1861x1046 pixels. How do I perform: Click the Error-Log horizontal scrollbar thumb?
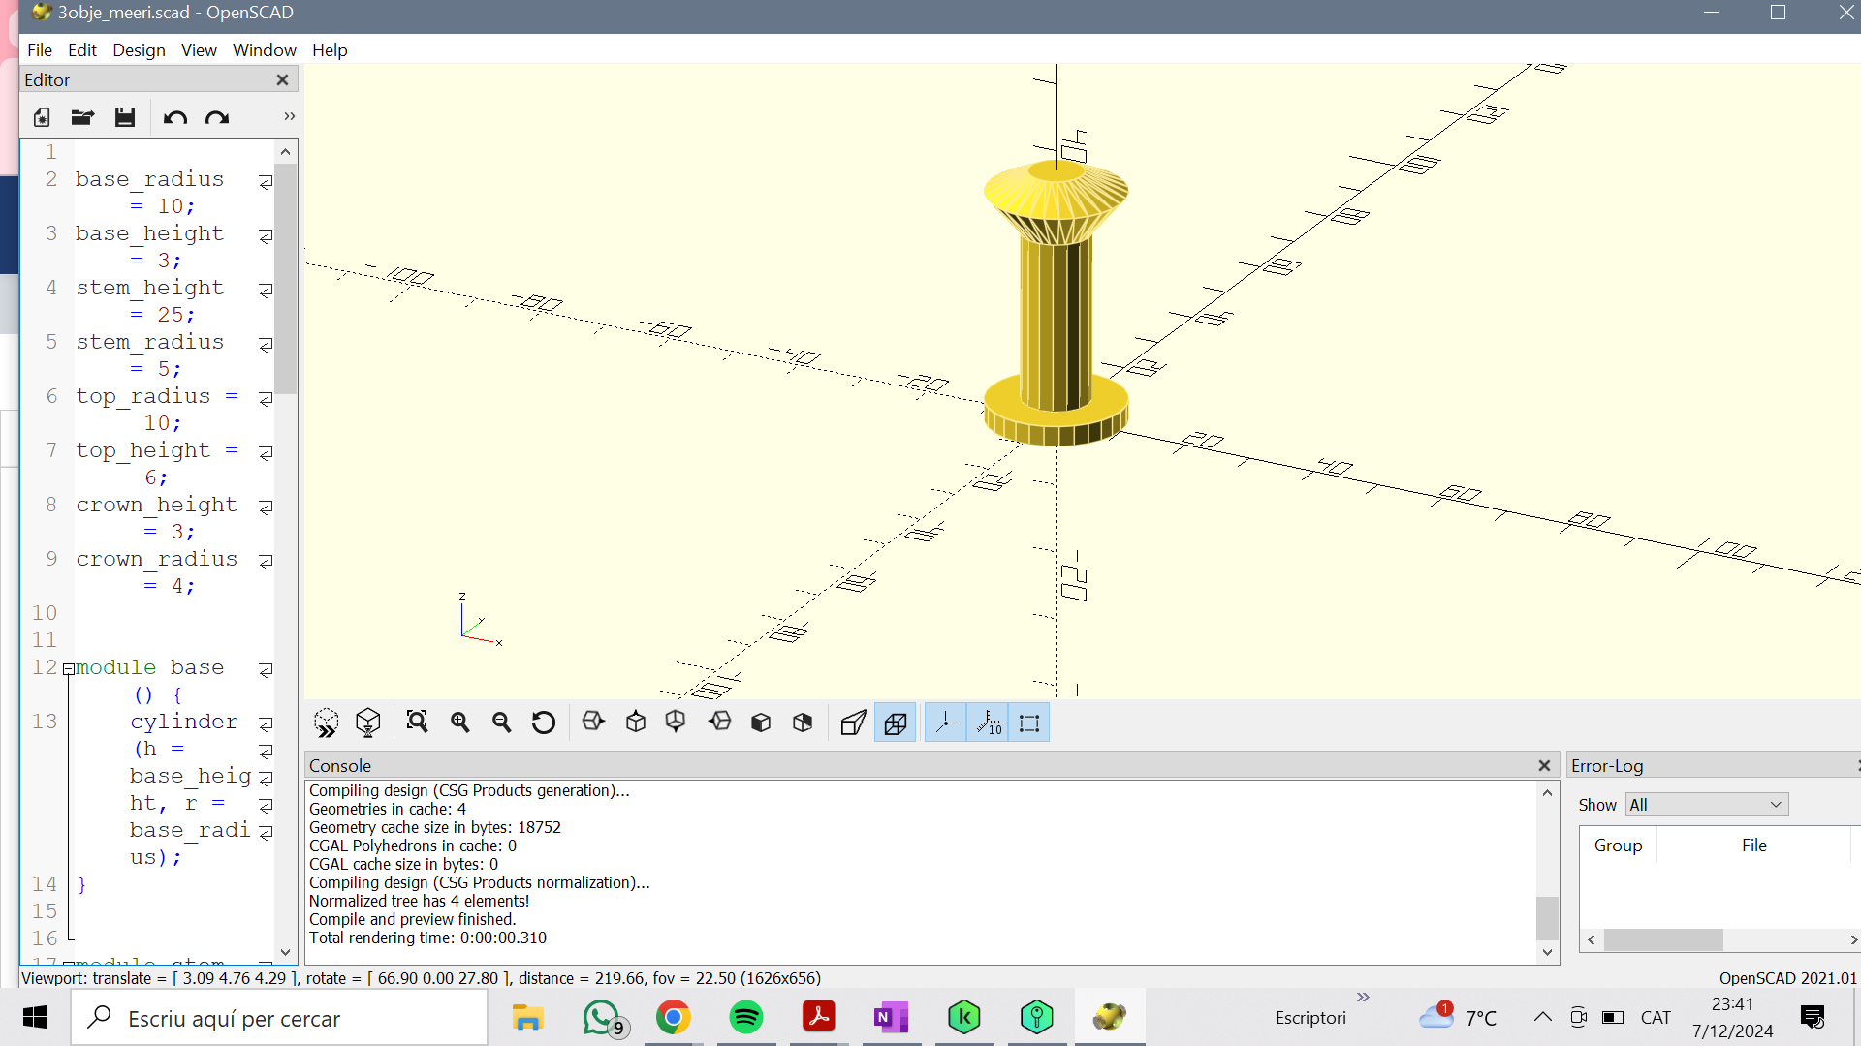point(1663,939)
